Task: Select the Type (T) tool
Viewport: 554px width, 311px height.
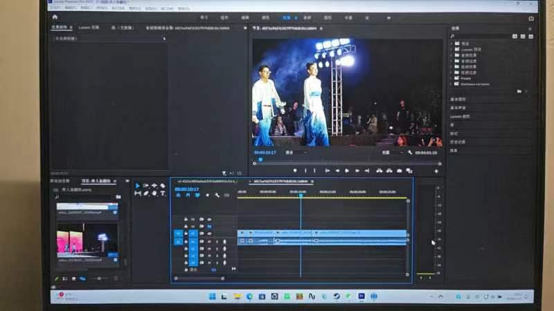Action: (162, 194)
